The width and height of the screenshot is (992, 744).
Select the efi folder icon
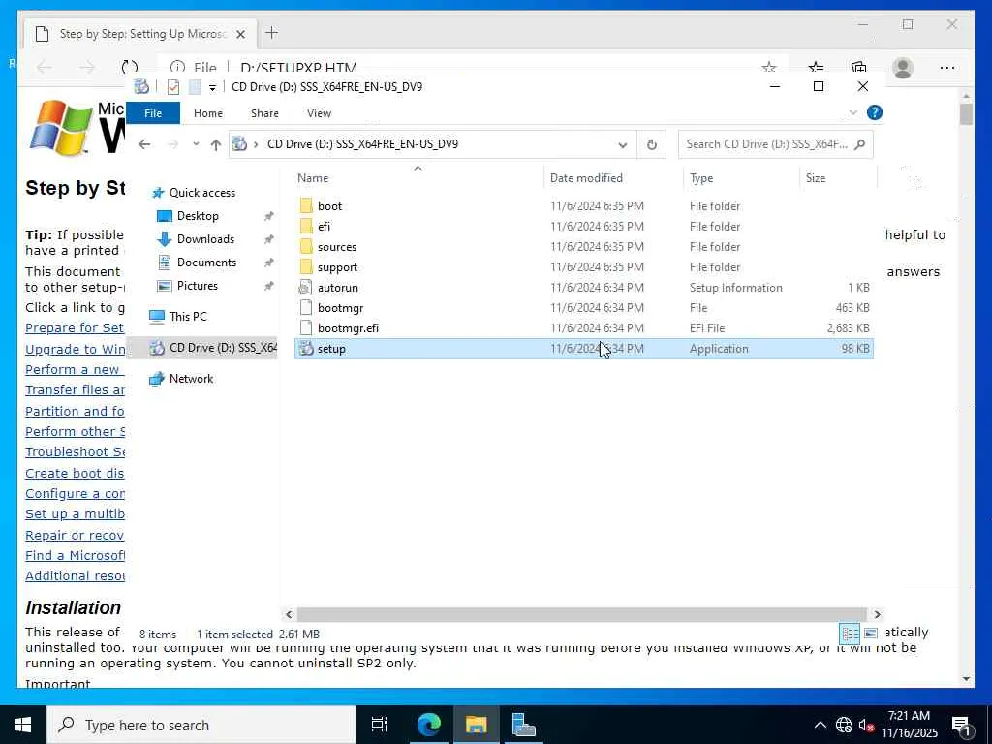coord(306,226)
